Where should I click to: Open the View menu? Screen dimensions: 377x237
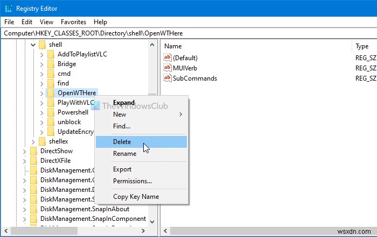(x=46, y=22)
